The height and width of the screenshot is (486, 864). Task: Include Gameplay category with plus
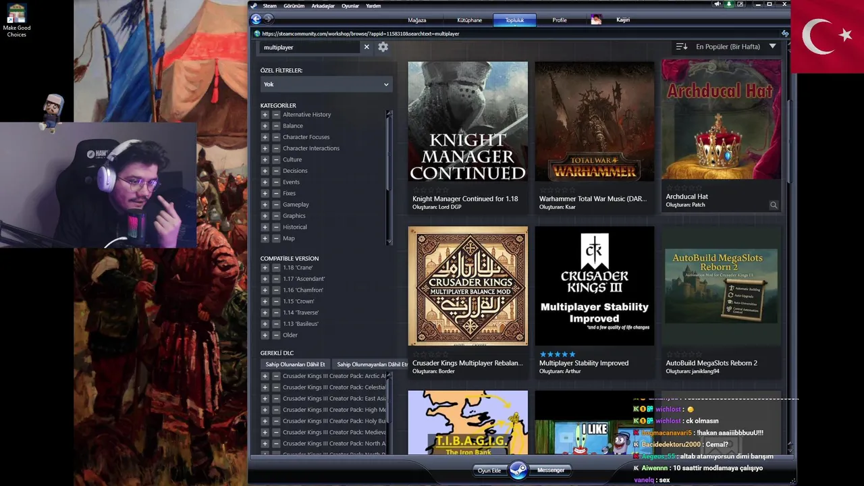coord(265,205)
